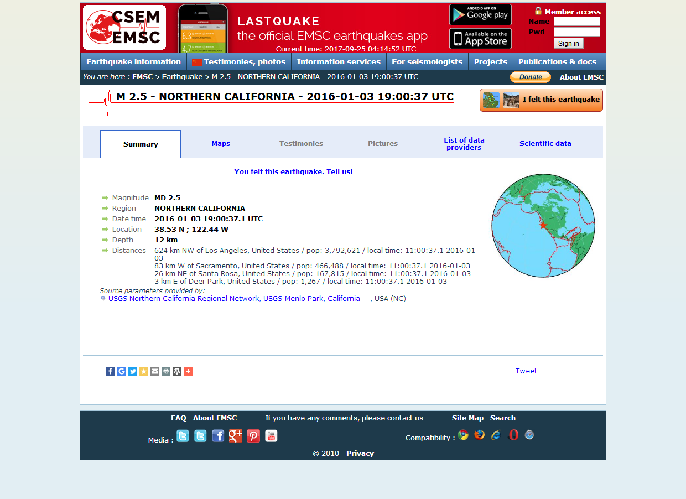
Task: Open footer Twitter icon beside the Facebook icon
Action: pyautogui.click(x=200, y=436)
